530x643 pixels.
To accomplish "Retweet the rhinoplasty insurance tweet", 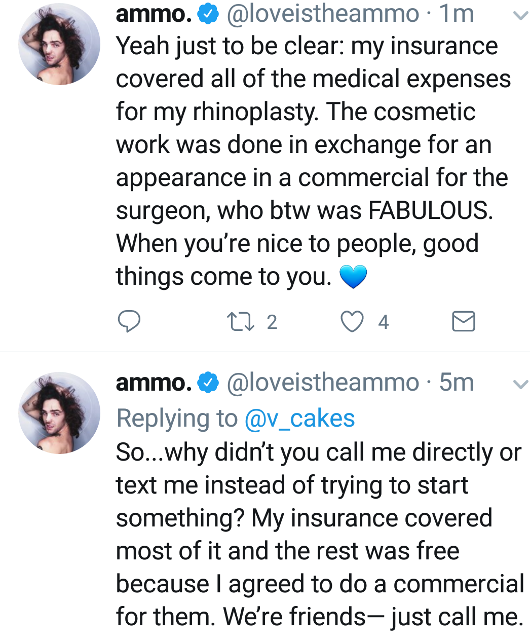I will coord(240,322).
